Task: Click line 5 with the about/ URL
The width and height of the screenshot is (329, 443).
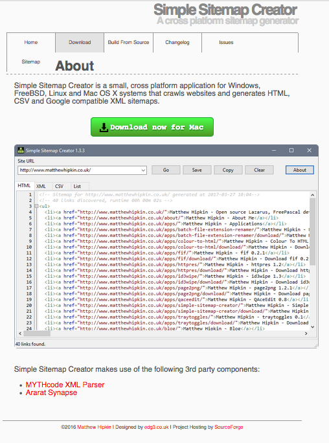Action: (161, 218)
